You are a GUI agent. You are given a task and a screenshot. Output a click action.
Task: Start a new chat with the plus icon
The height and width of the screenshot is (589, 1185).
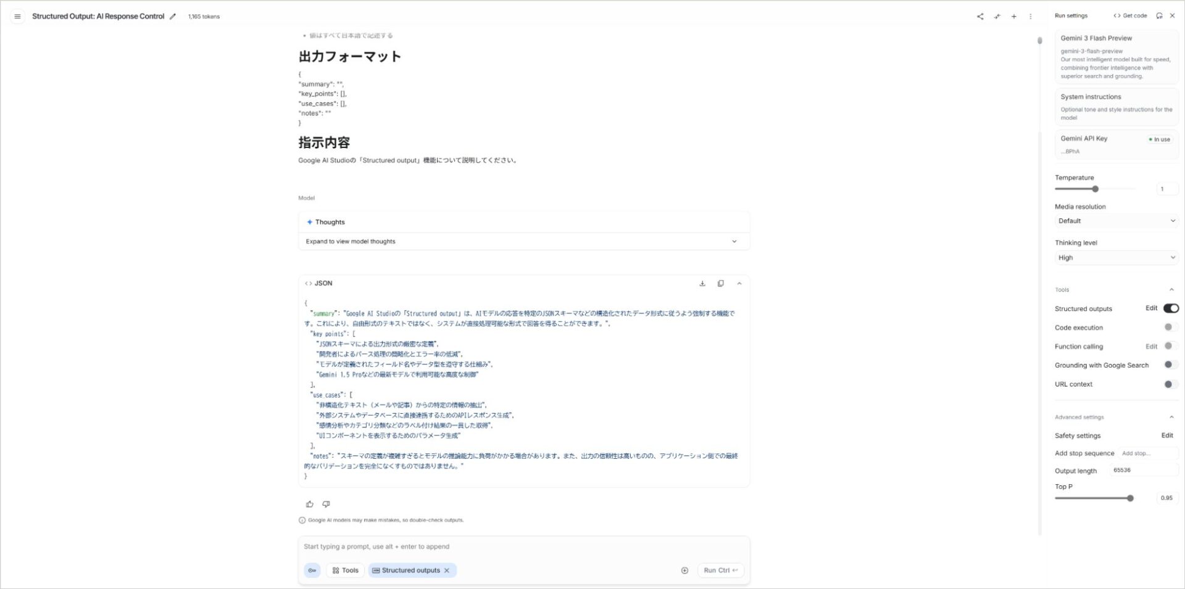[x=1014, y=17]
